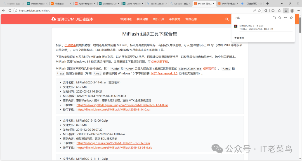Open 刷机工具 in the site navigation

158,19
